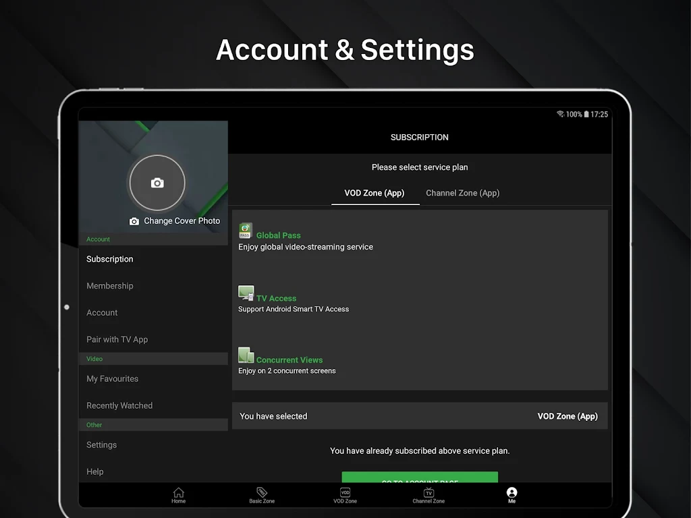View Recently Watched videos
The width and height of the screenshot is (691, 518).
(119, 406)
